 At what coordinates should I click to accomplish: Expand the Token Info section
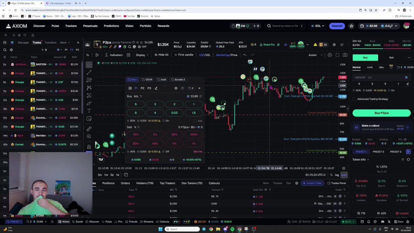pyautogui.click(x=361, y=159)
